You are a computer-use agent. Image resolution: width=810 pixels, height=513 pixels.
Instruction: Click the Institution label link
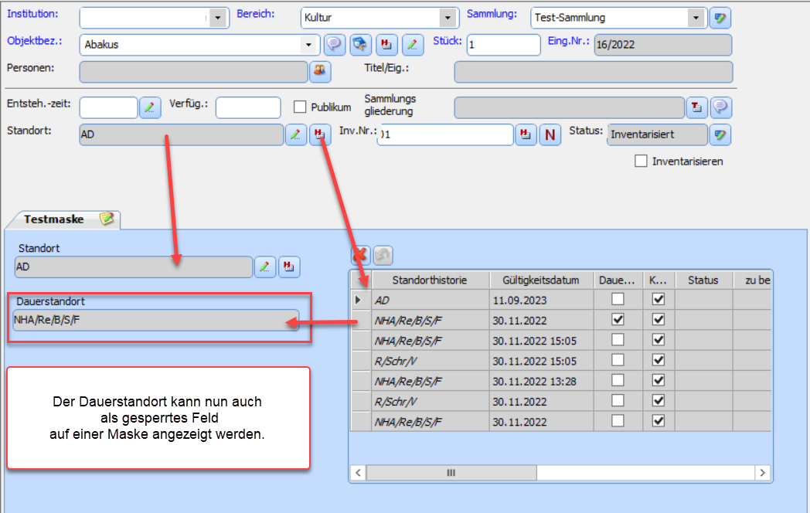pyautogui.click(x=32, y=14)
